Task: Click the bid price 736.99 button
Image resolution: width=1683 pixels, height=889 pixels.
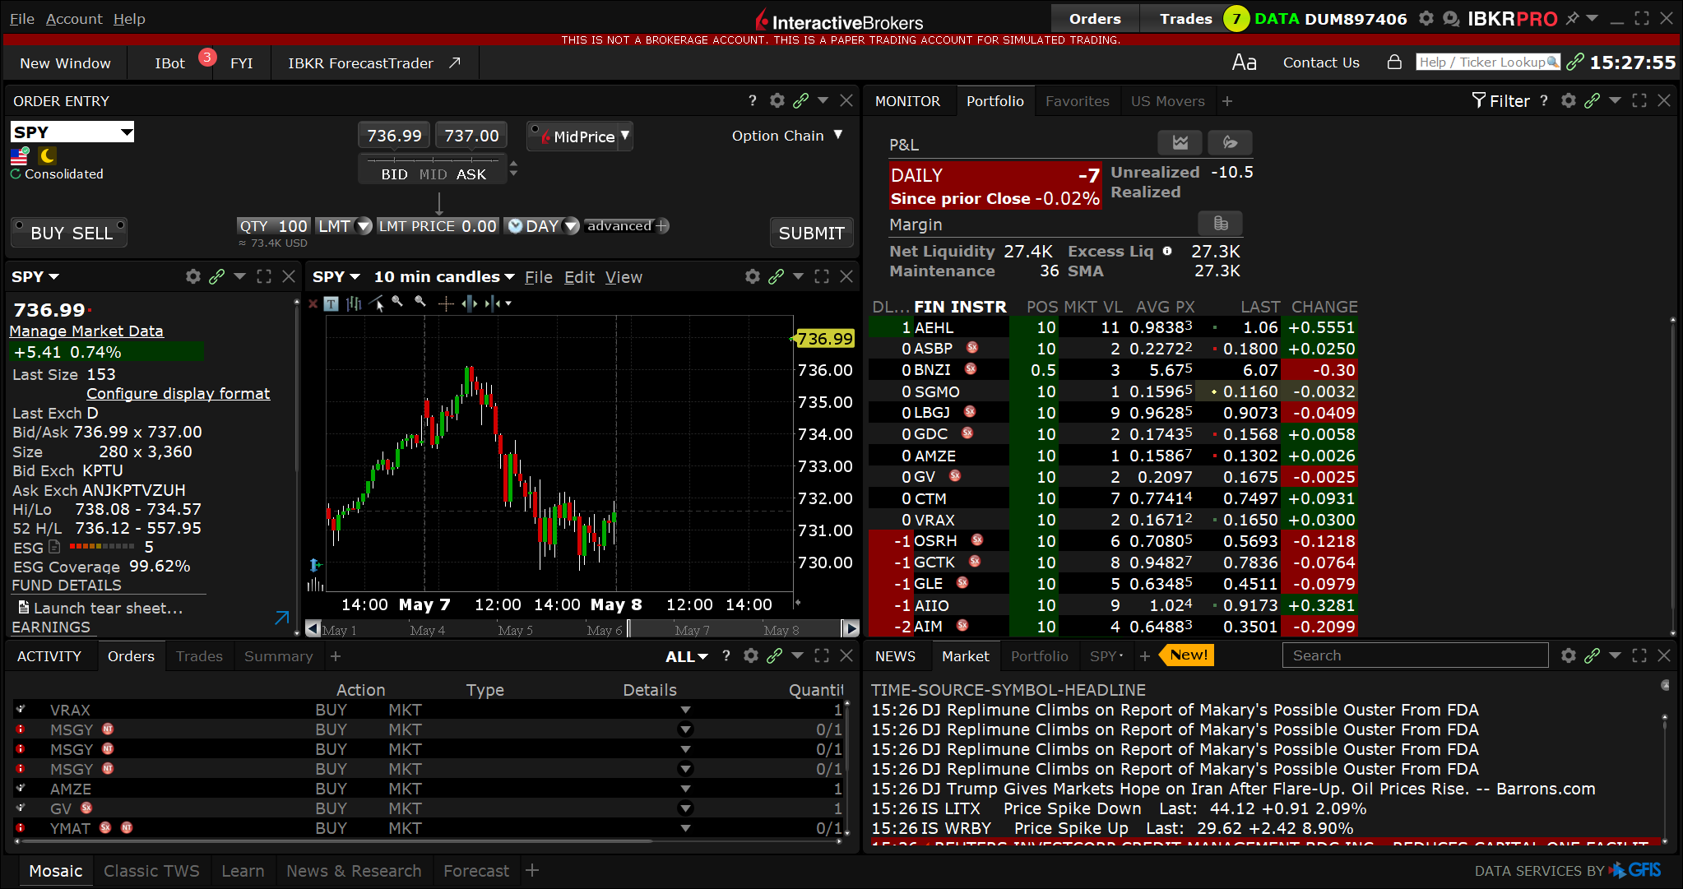Action: [x=394, y=135]
